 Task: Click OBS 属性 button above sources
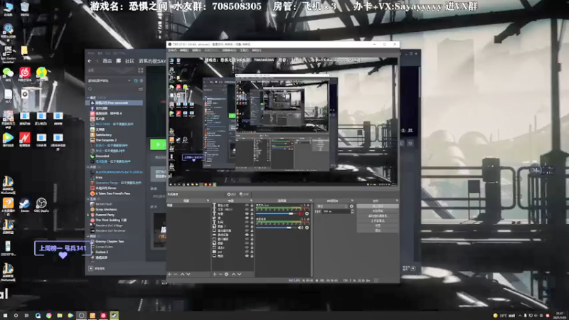[x=232, y=194]
